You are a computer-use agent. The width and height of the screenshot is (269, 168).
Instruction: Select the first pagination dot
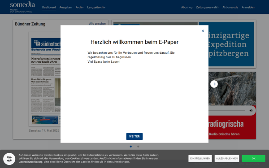pyautogui.click(x=131, y=146)
